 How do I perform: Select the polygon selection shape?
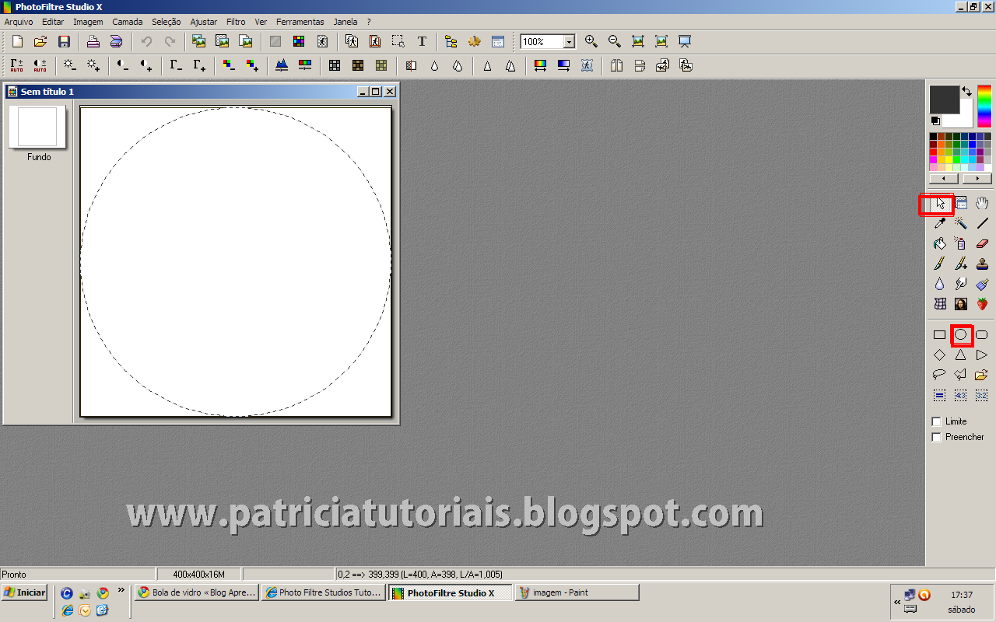[x=961, y=375]
